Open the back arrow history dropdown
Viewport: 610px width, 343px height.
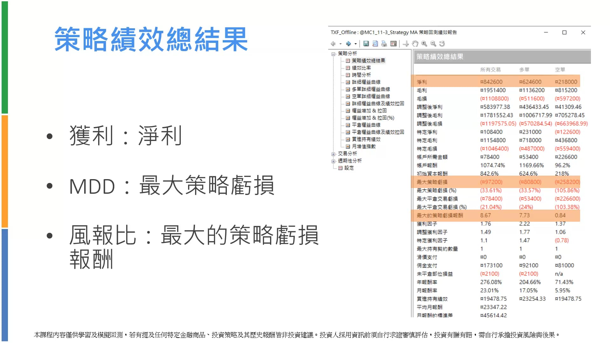(x=340, y=44)
